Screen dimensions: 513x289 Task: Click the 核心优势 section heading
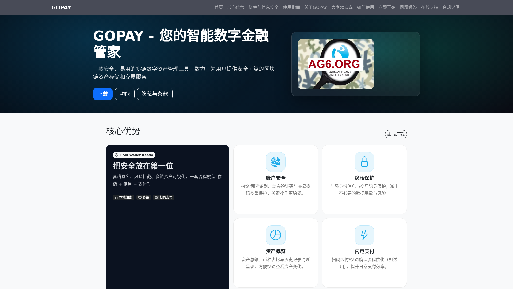coord(123,131)
